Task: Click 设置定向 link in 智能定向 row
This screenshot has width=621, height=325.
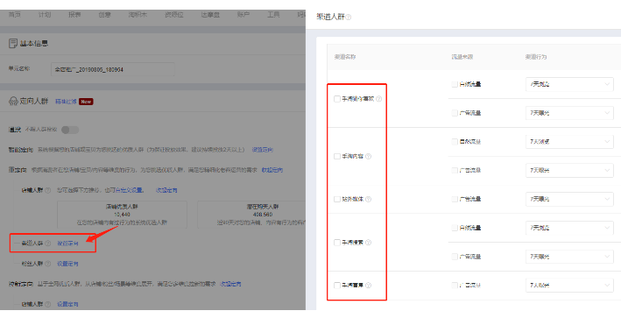Action: pyautogui.click(x=263, y=150)
